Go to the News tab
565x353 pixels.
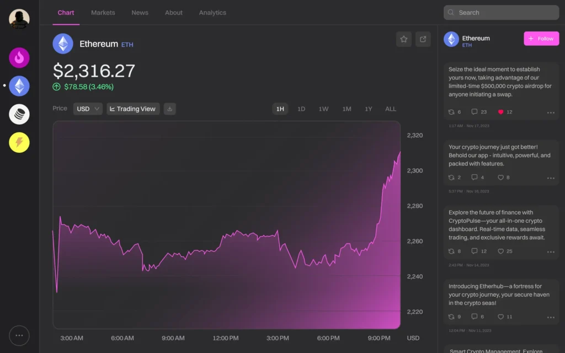[x=140, y=13]
